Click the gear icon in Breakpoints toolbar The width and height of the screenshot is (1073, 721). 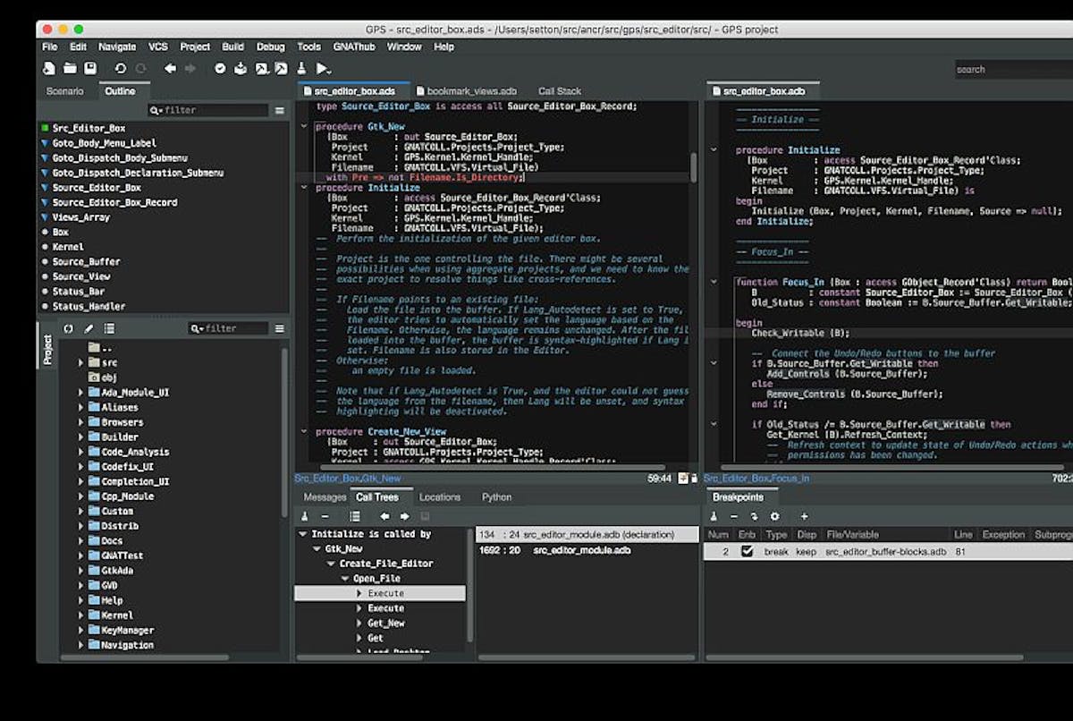(775, 517)
